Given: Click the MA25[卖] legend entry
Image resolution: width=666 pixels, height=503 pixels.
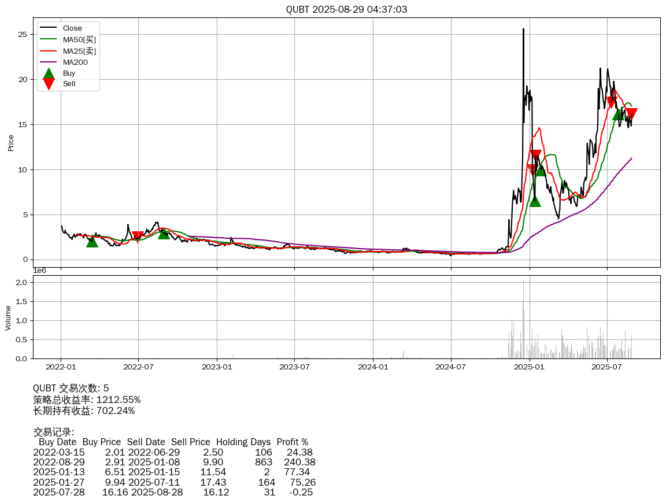Looking at the screenshot, I should [79, 51].
